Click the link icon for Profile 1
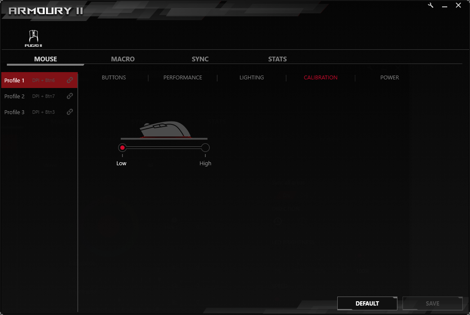 tap(70, 80)
